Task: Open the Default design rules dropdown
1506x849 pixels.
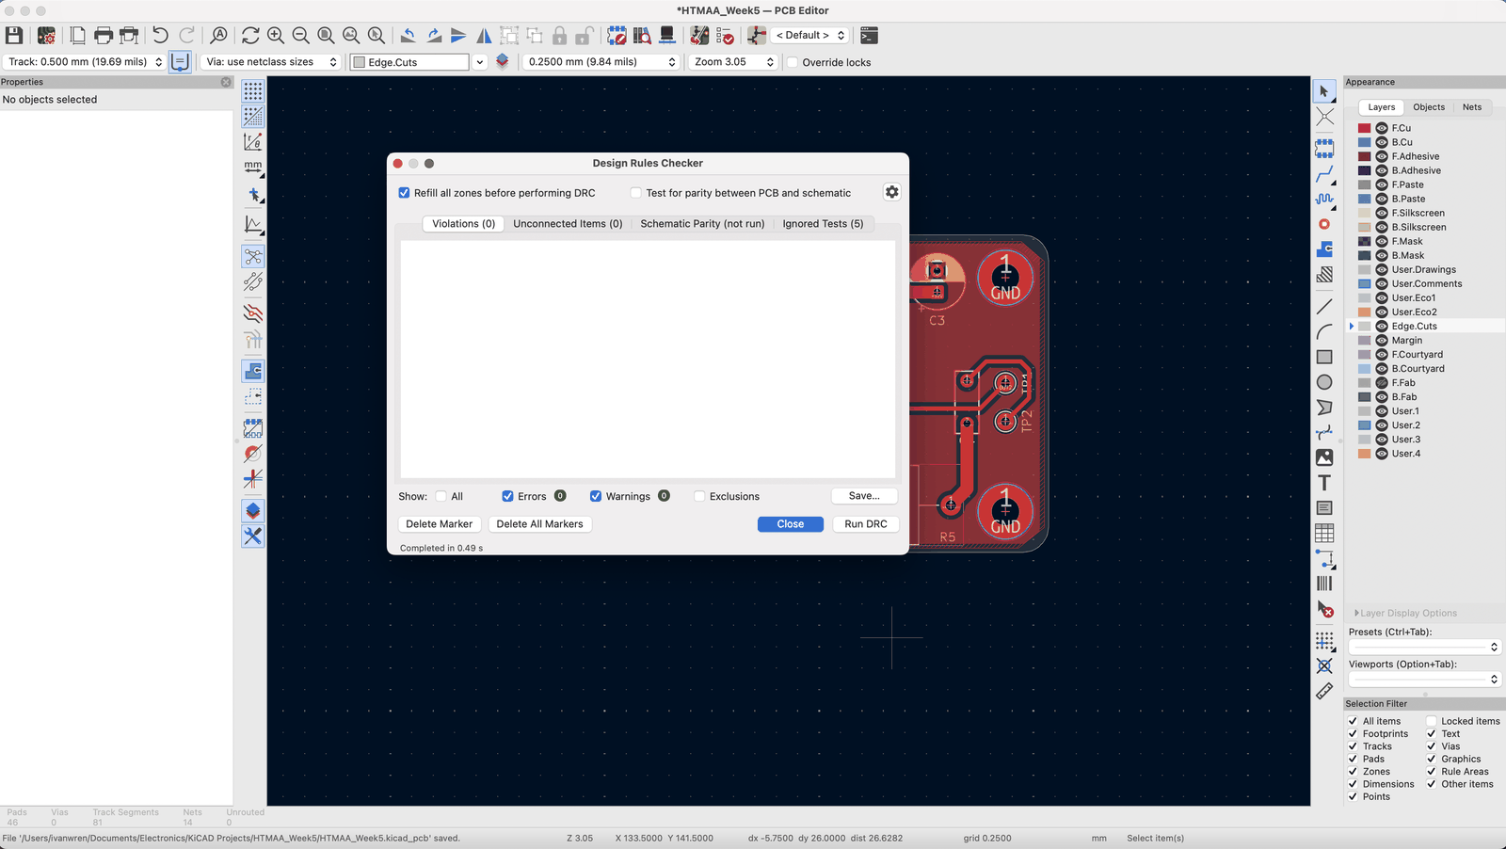Action: click(809, 36)
